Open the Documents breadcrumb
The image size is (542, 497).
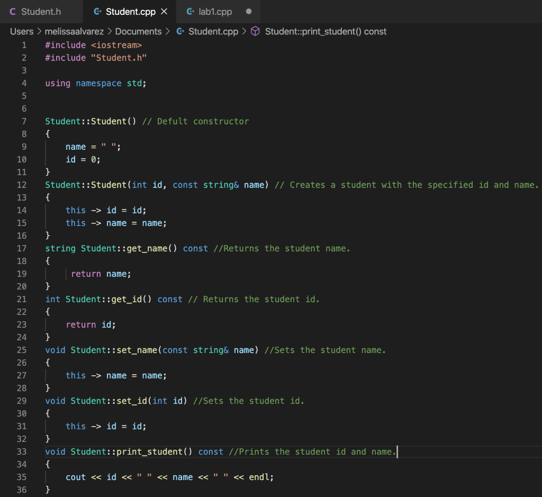138,31
